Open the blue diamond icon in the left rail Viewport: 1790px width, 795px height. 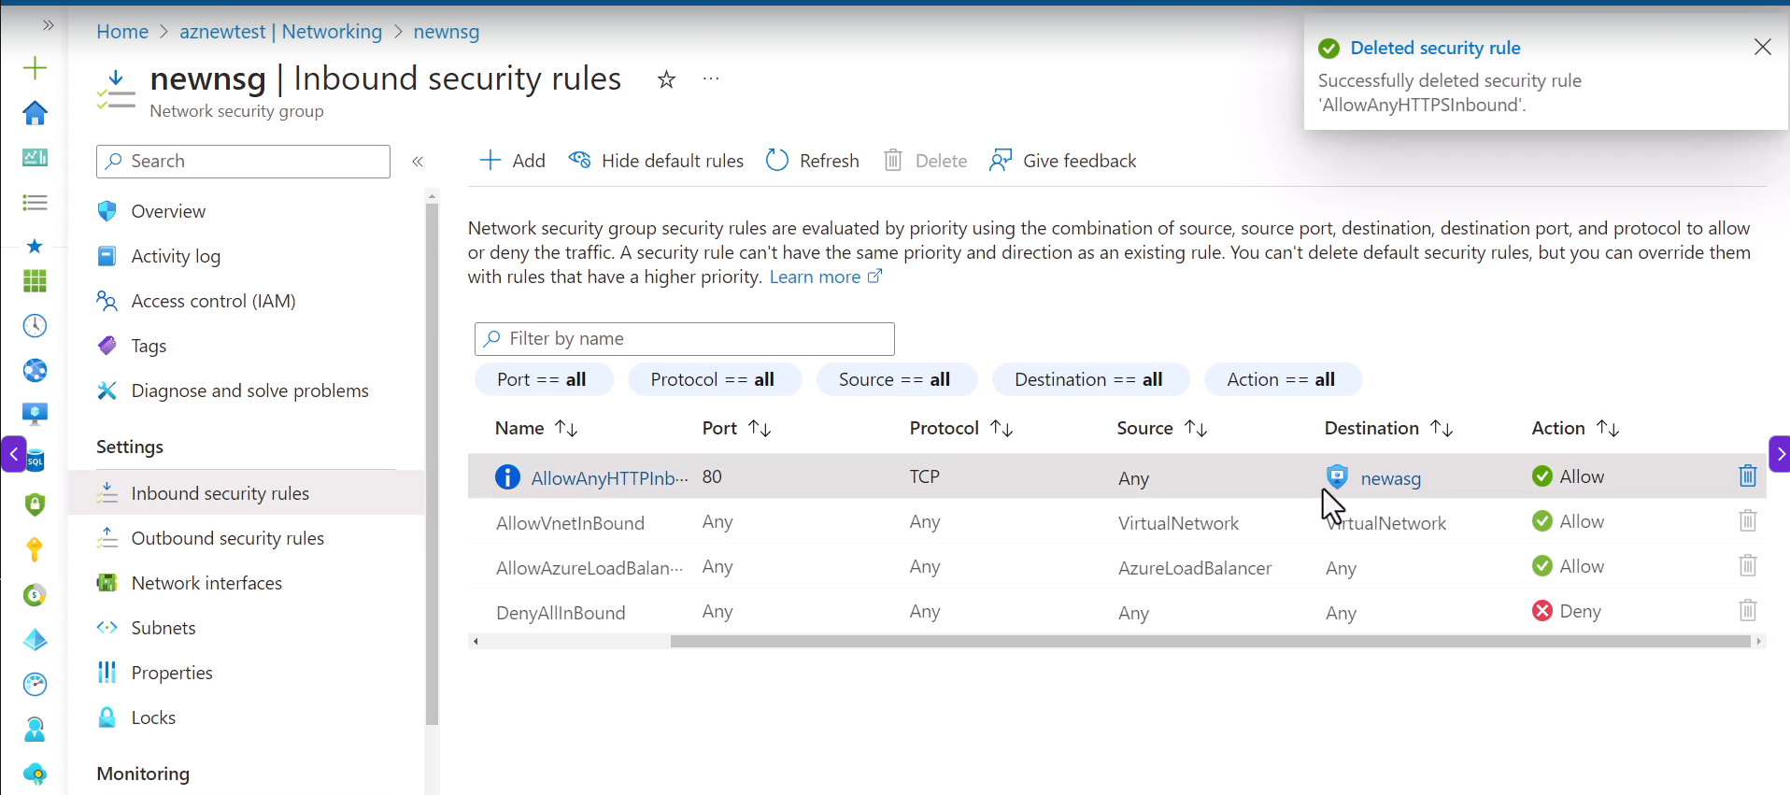(x=35, y=640)
